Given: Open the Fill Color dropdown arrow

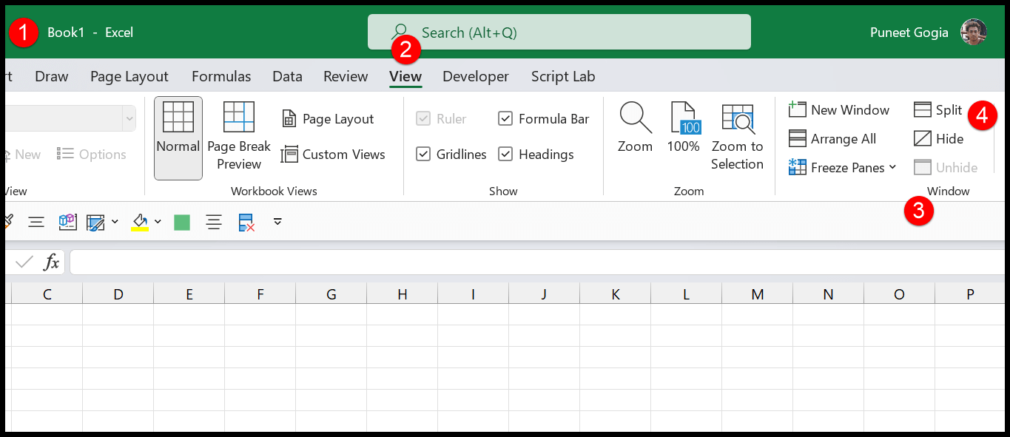Looking at the screenshot, I should tap(158, 222).
